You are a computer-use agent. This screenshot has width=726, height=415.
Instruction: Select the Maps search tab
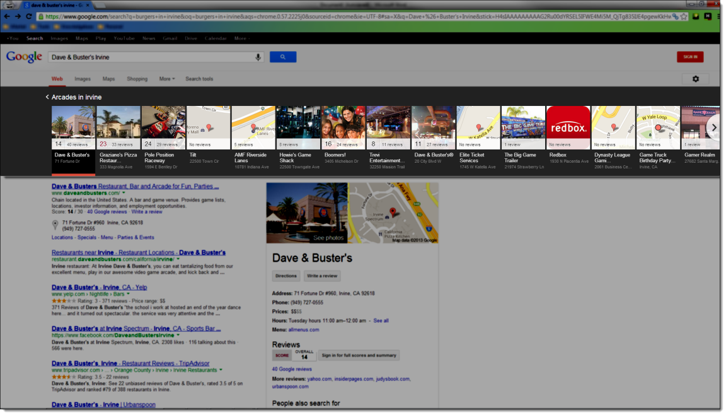pyautogui.click(x=109, y=79)
